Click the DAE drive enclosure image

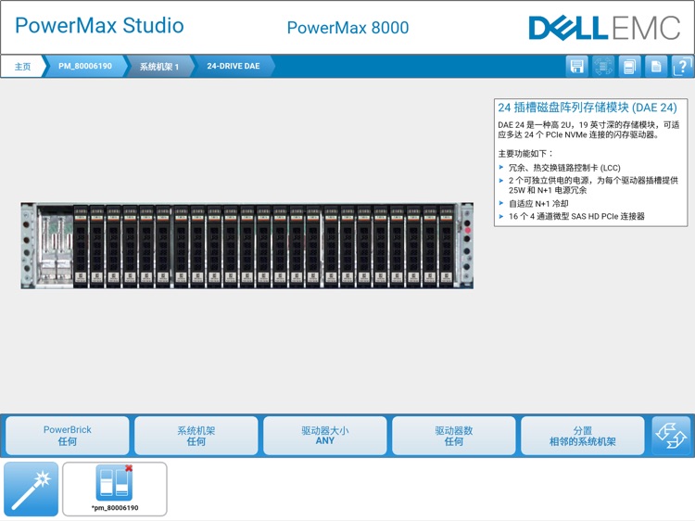point(246,246)
